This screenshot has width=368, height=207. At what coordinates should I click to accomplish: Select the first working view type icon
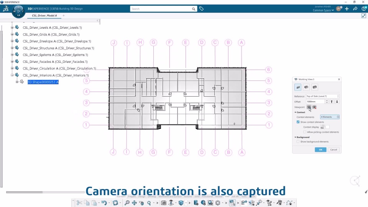pyautogui.click(x=298, y=87)
